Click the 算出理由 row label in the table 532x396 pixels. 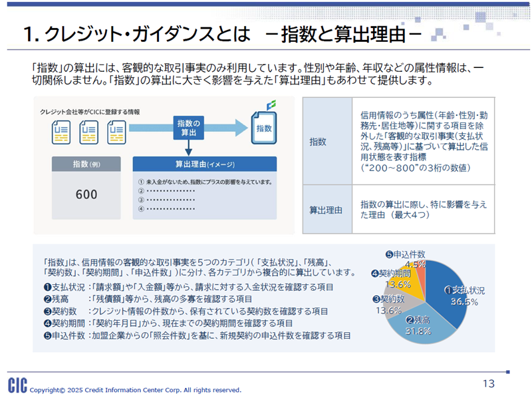coord(325,210)
